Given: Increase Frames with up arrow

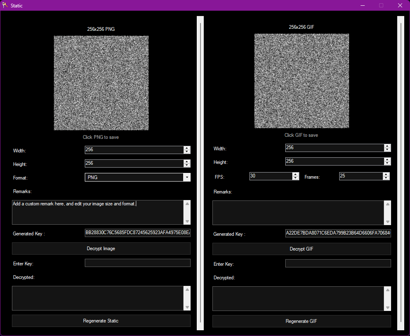Looking at the screenshot, I should (x=386, y=174).
